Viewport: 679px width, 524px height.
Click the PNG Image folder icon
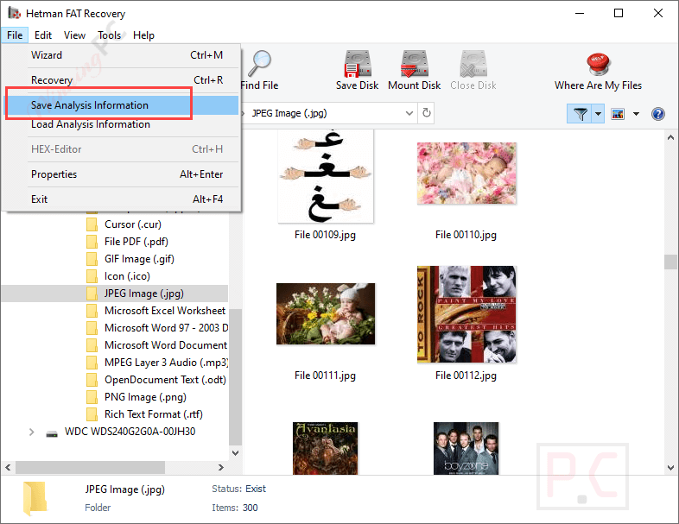[x=92, y=397]
